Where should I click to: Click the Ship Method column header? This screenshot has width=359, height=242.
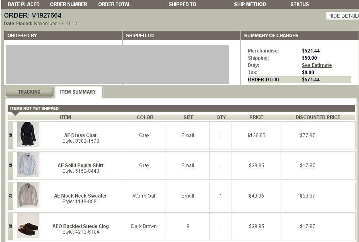tap(250, 4)
